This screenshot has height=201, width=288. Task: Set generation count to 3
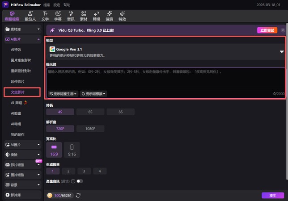click(84, 171)
